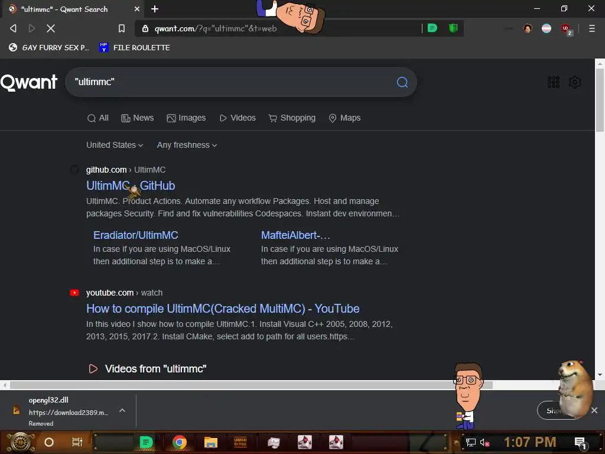Viewport: 605px width, 454px height.
Task: Bookmark this page with the bookmark icon
Action: coord(122,28)
